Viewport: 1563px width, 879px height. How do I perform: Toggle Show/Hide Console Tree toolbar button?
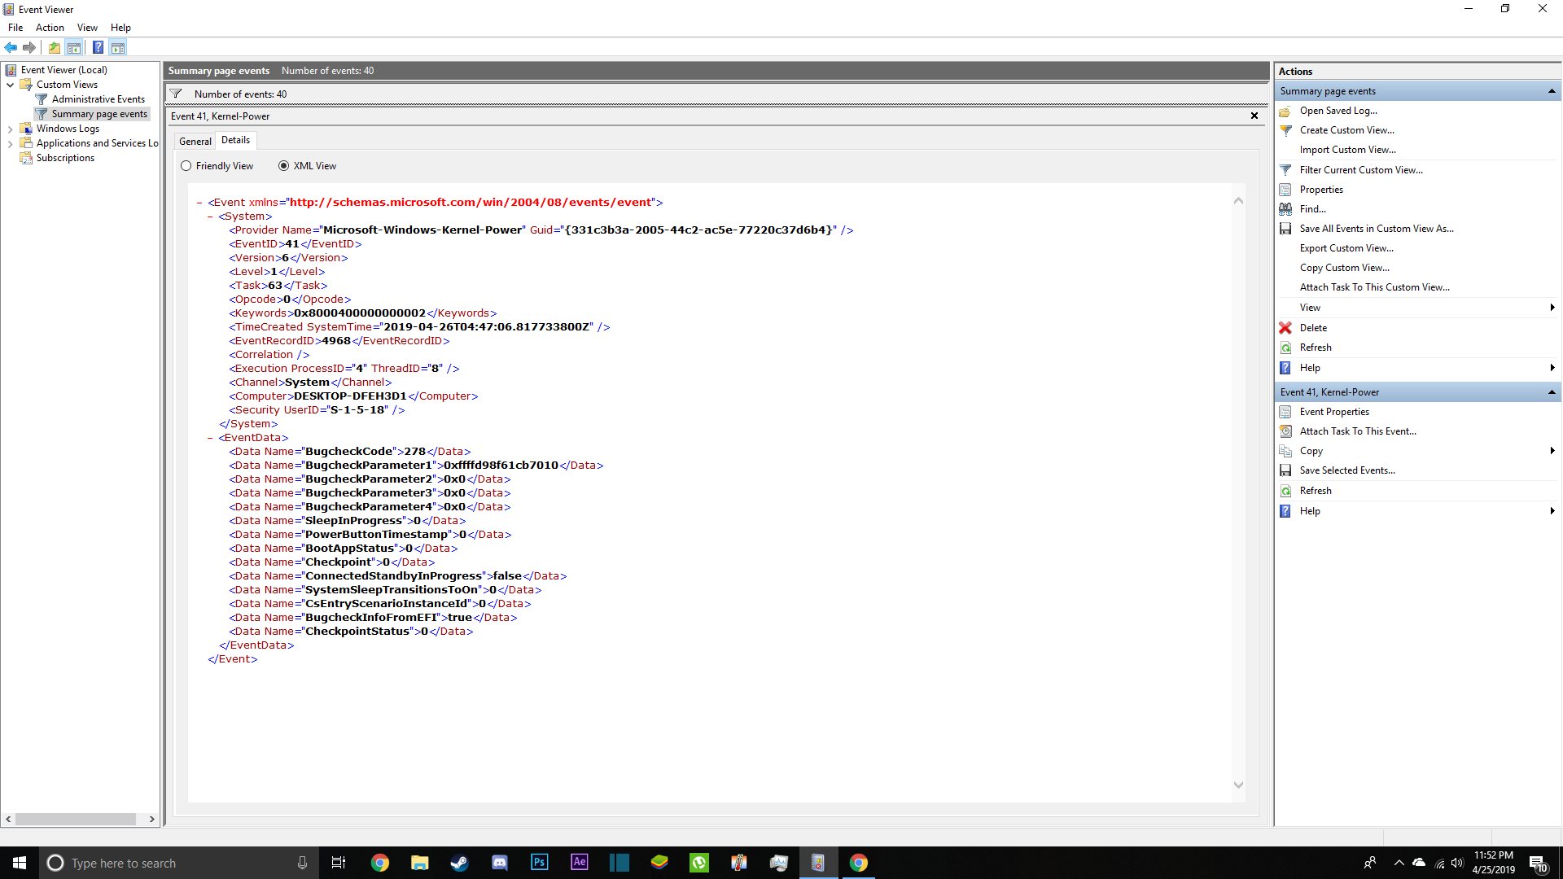point(74,47)
